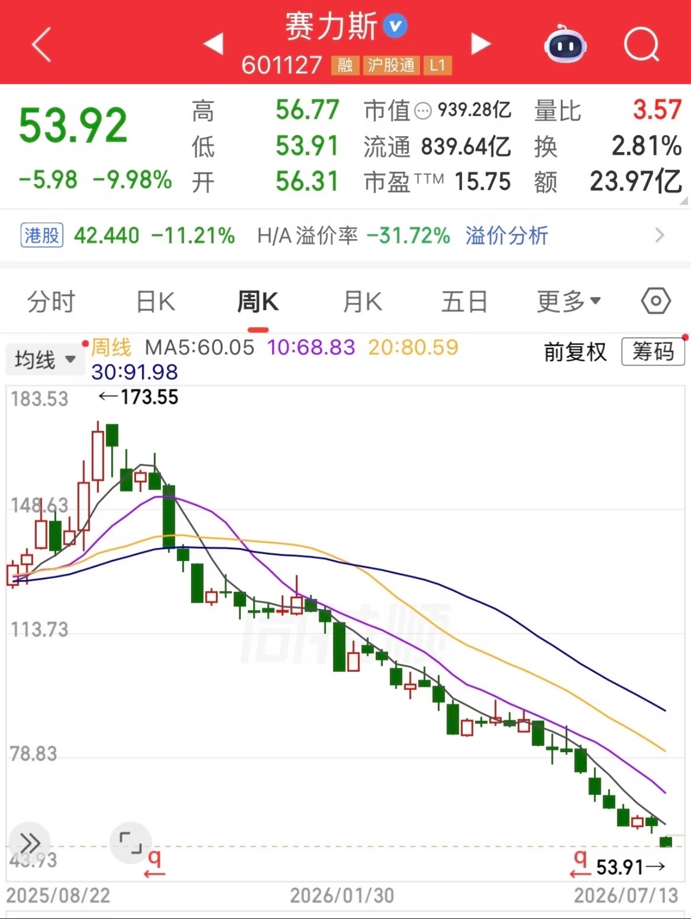The height and width of the screenshot is (919, 691).
Task: Tap the turnover amount 23.97亿
Action: [x=635, y=181]
